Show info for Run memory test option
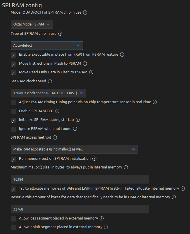The height and width of the screenshot is (234, 190). [x=94, y=159]
